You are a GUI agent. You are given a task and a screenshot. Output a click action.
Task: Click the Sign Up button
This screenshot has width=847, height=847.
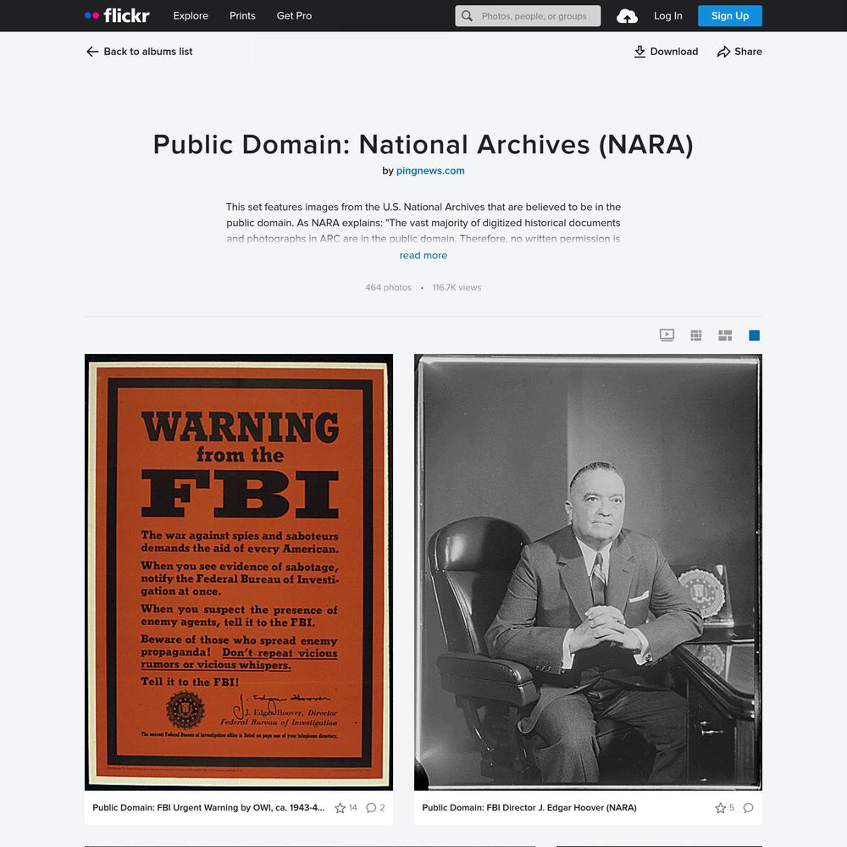tap(730, 15)
